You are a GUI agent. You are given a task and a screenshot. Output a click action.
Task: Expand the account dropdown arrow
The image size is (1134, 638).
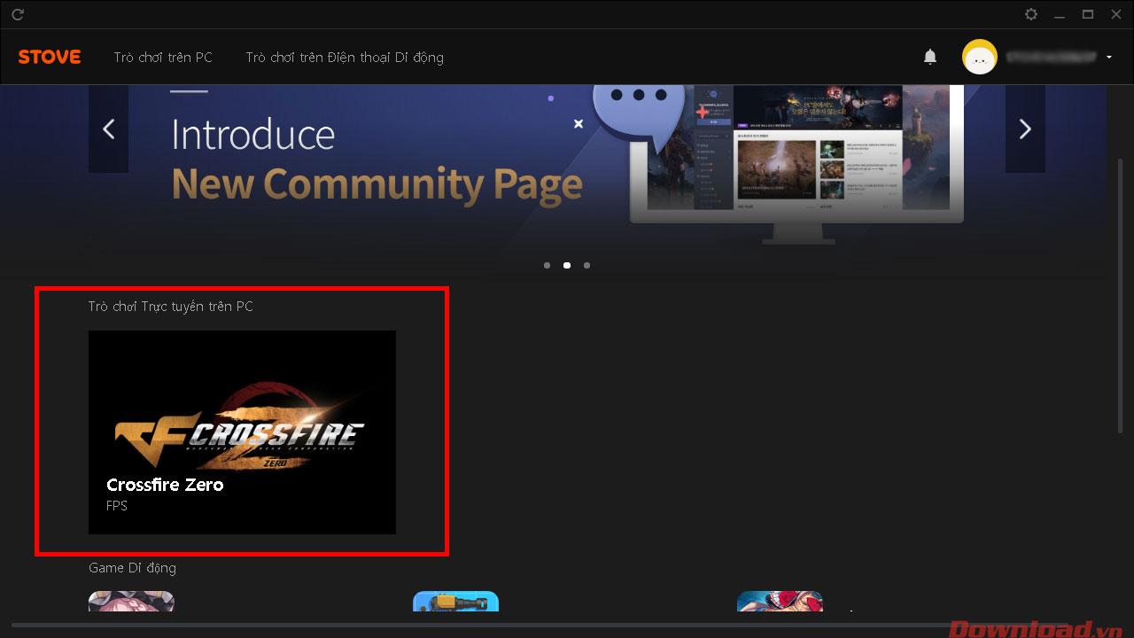coord(1109,58)
